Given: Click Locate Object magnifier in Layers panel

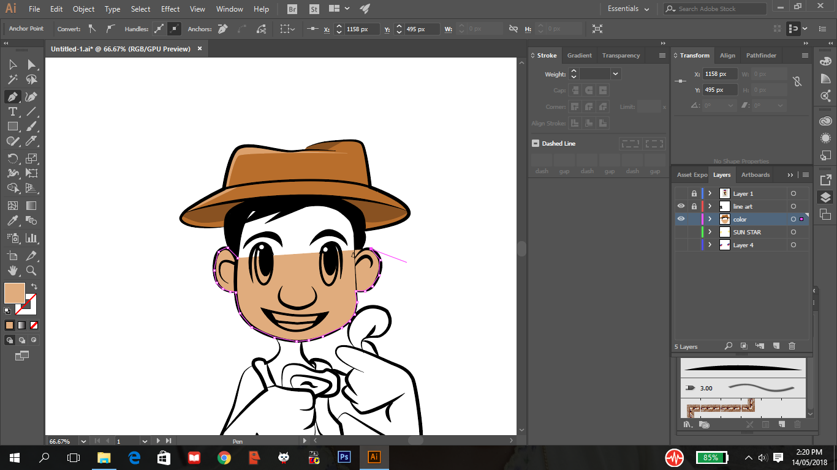Looking at the screenshot, I should tap(729, 346).
